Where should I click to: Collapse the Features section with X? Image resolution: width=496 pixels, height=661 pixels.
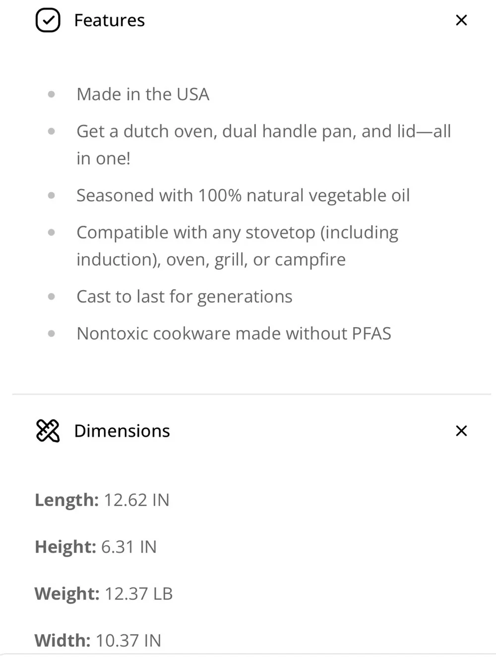461,20
